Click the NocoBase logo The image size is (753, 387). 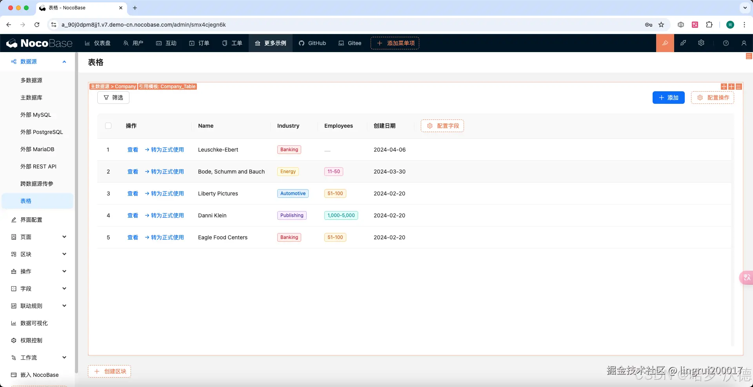click(x=40, y=43)
